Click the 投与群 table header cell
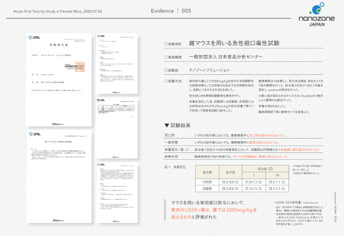Screen dimensions: 344x236 click(207, 172)
